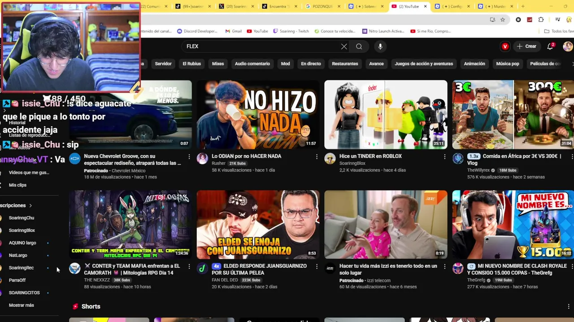Open a new browser tab with the plus button

point(523,6)
